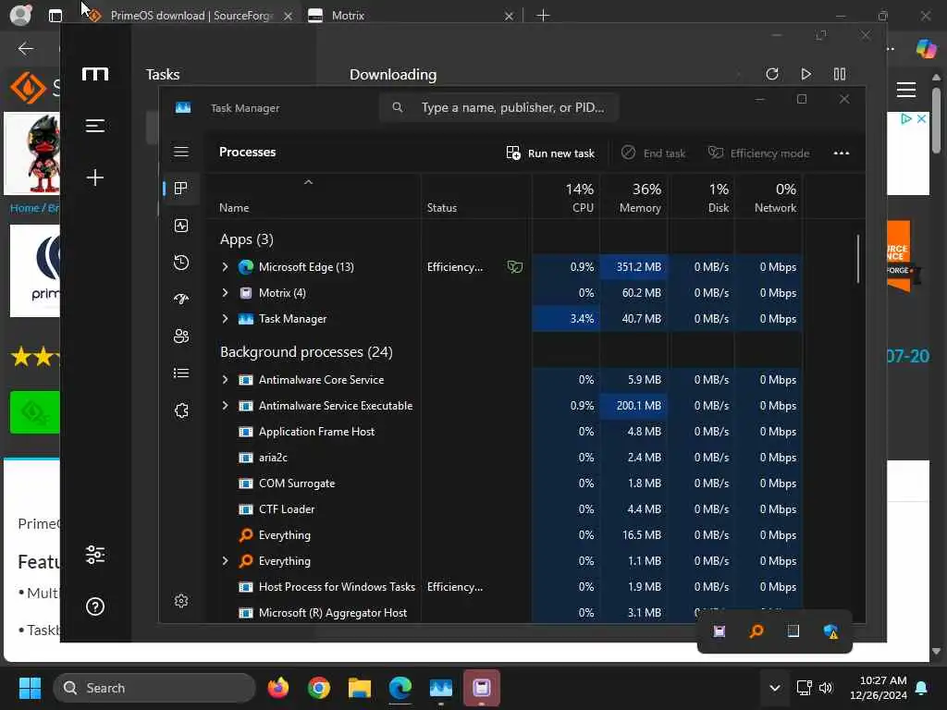
Task: Expand Antimalware Core Service row
Action: tap(226, 380)
